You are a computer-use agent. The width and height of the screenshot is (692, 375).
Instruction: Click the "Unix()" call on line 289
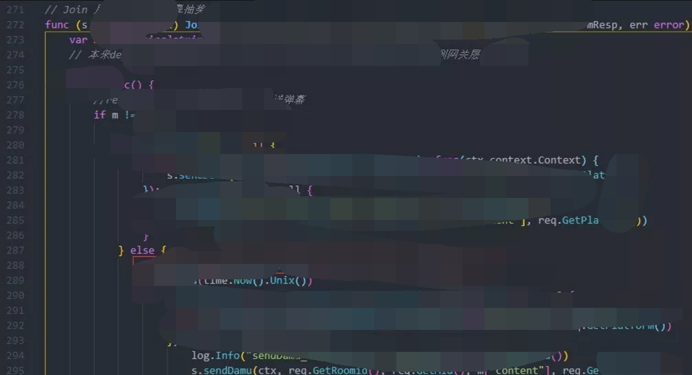coord(291,280)
